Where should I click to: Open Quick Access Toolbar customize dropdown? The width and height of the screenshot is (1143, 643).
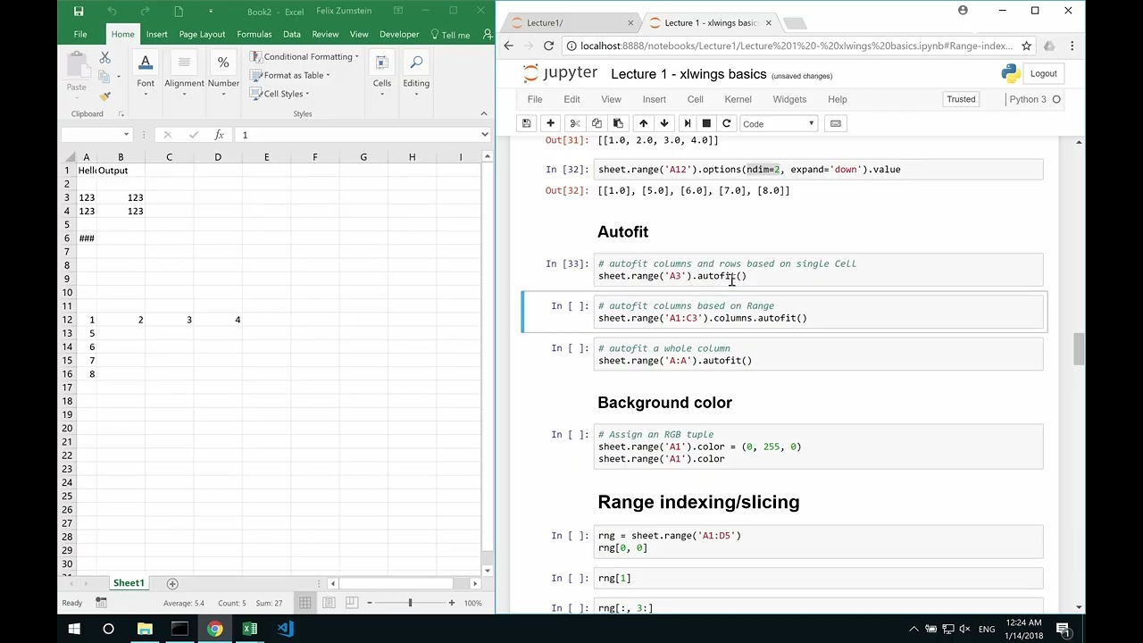click(211, 12)
